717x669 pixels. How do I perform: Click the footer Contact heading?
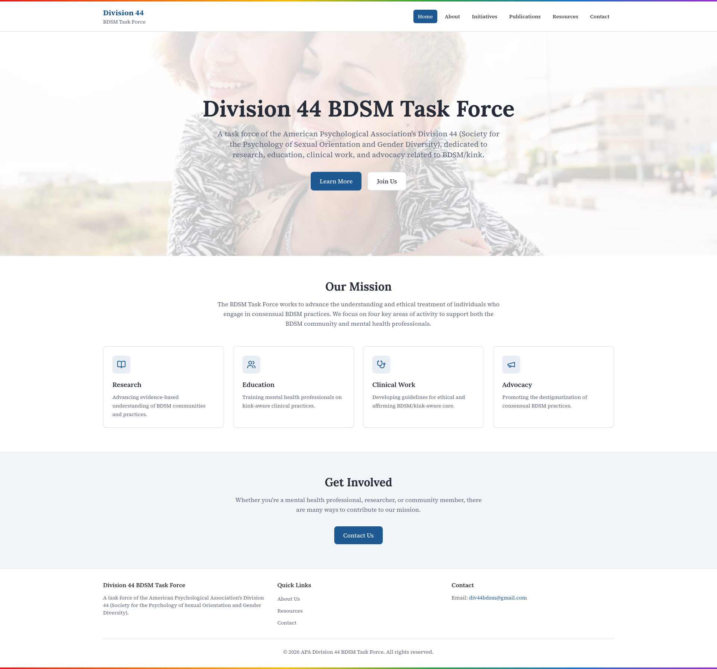[462, 585]
